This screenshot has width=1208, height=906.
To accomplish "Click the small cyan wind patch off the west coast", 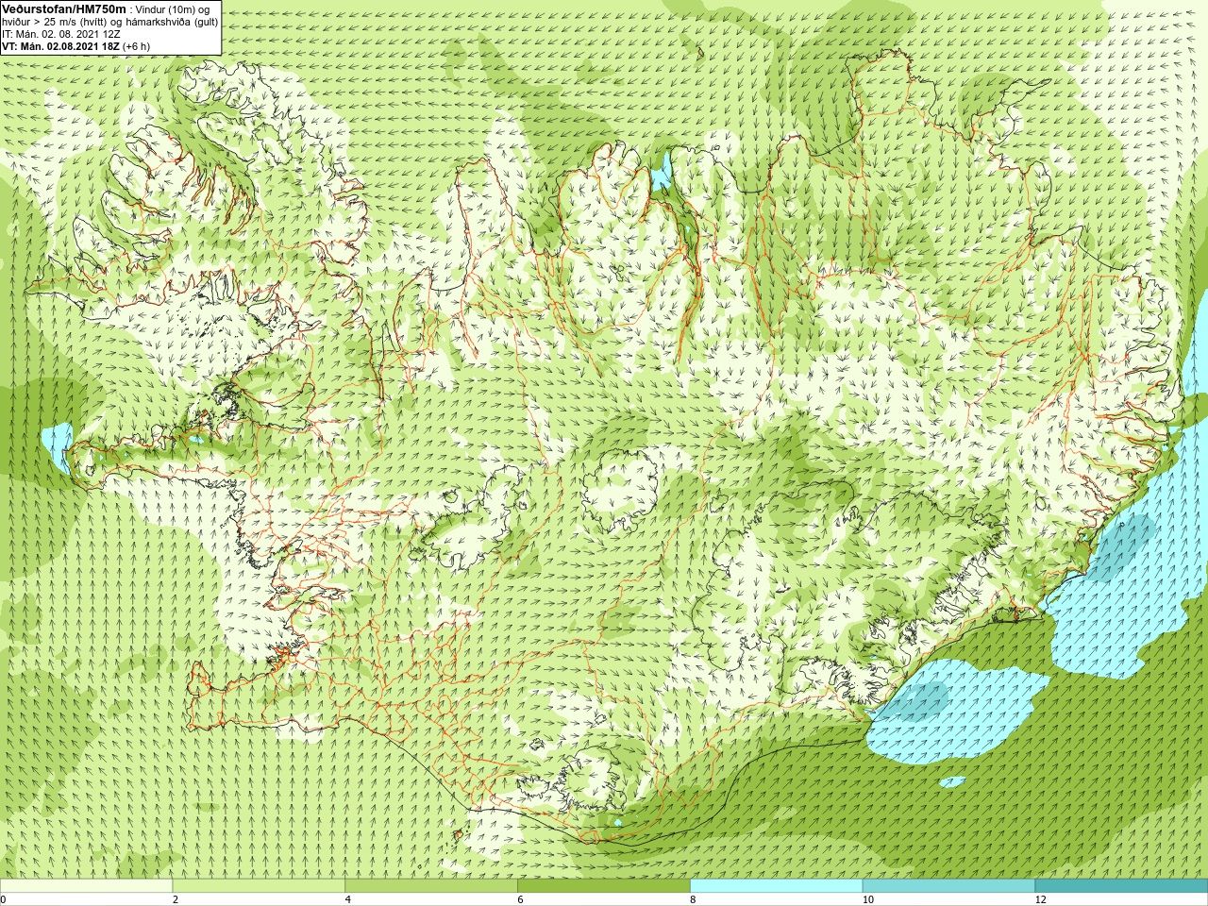I will [x=58, y=448].
